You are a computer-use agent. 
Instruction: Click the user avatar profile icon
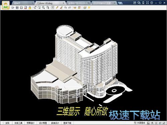[x=6, y=5]
